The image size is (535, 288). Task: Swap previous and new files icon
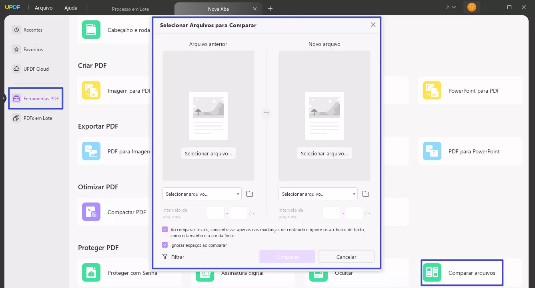coord(266,114)
